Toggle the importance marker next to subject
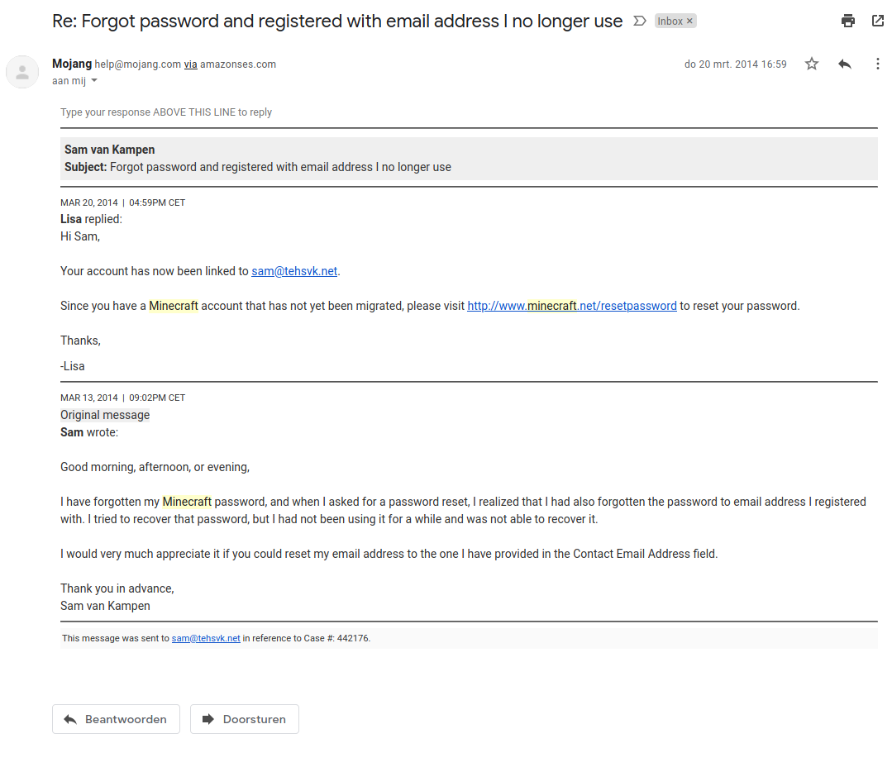This screenshot has width=892, height=767. (639, 21)
